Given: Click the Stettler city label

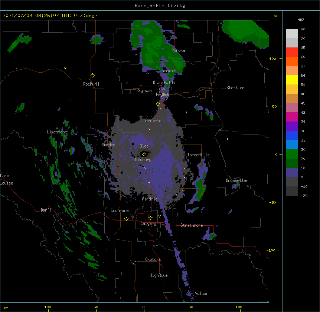Looking at the screenshot, I should 235,88.
